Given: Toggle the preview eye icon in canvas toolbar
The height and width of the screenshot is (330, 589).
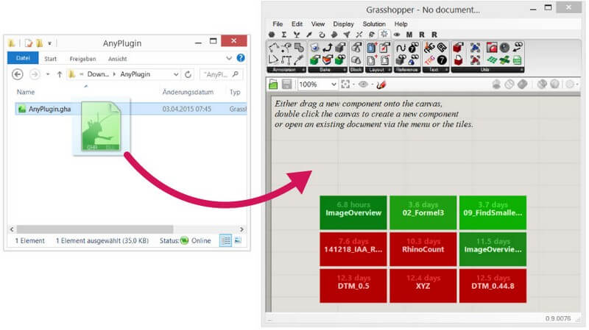Looking at the screenshot, I should [364, 85].
